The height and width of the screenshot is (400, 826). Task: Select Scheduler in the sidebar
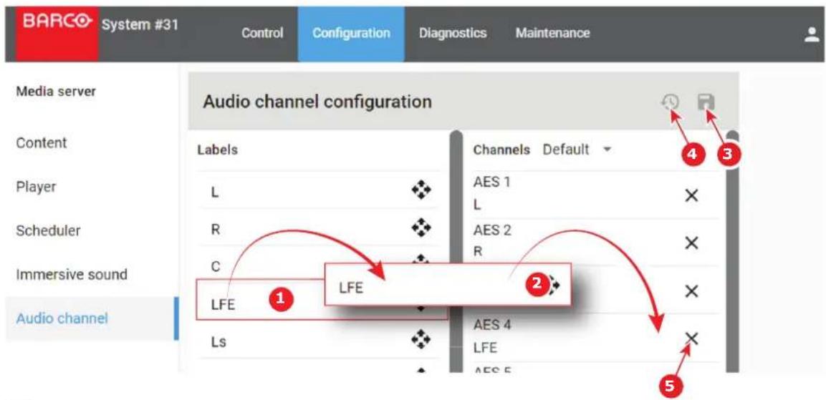[48, 230]
